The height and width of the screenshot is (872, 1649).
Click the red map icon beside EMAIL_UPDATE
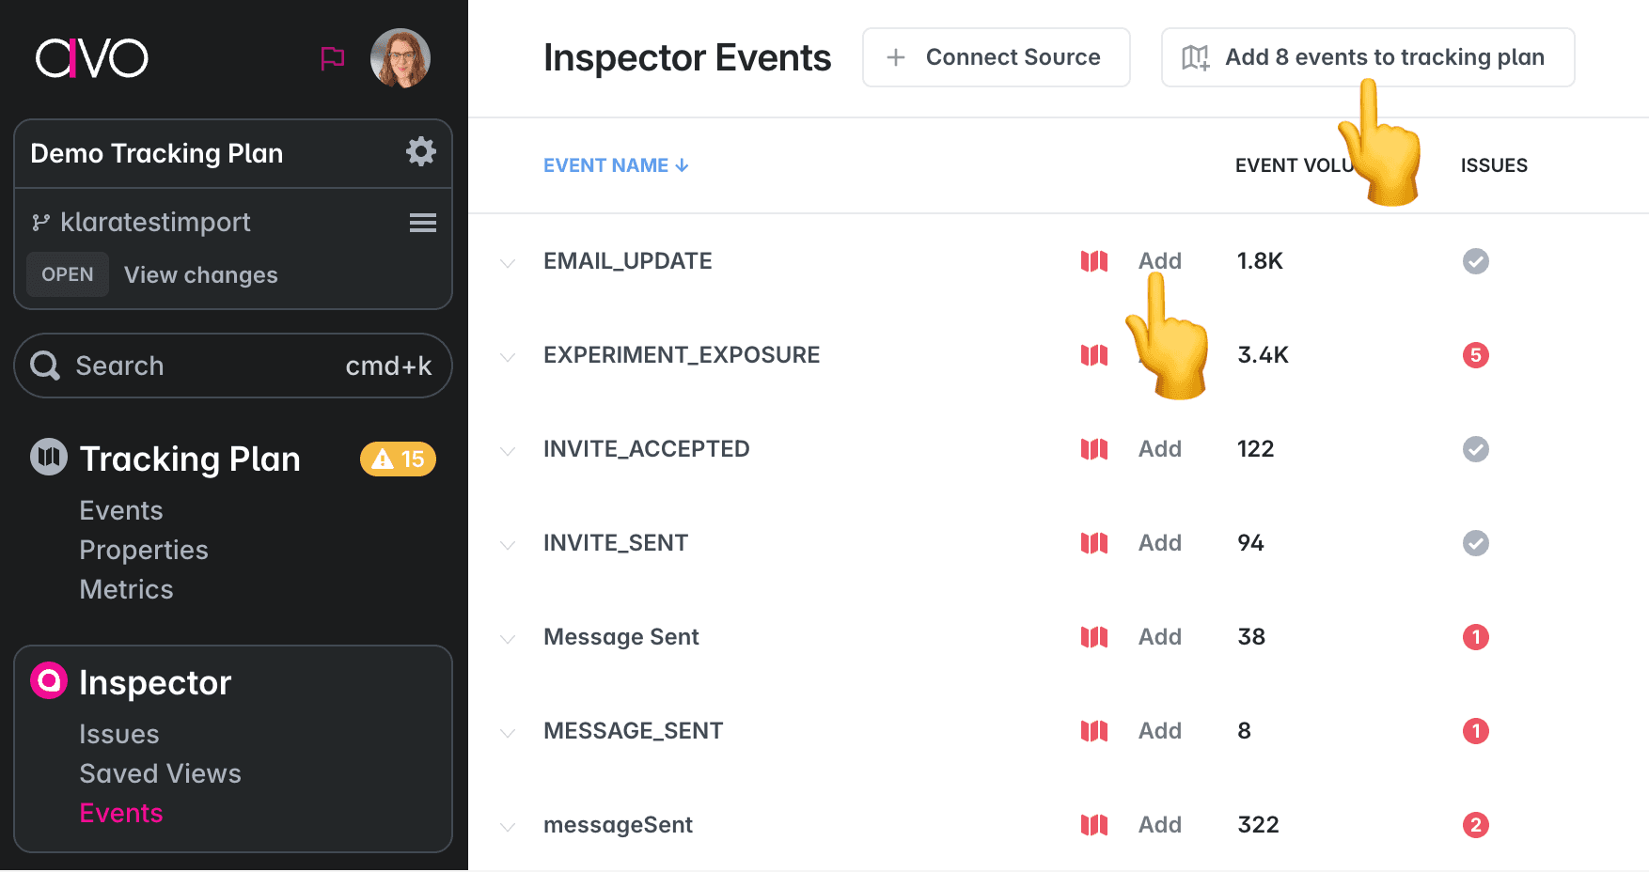point(1093,261)
